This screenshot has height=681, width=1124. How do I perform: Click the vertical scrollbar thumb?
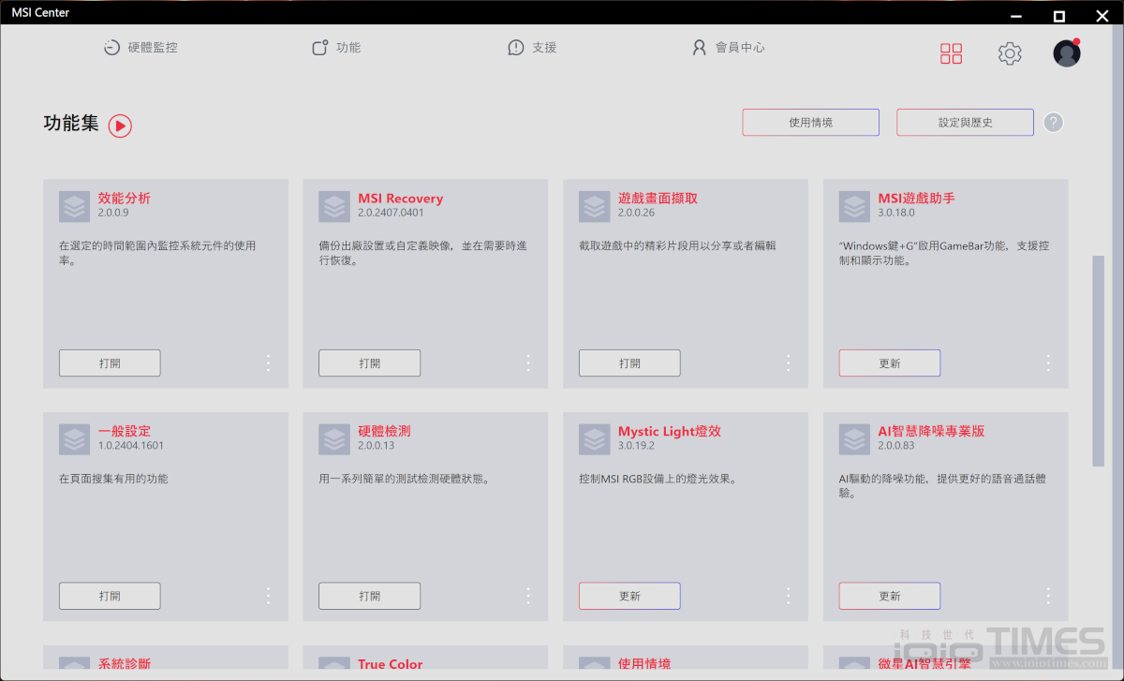pyautogui.click(x=1099, y=361)
